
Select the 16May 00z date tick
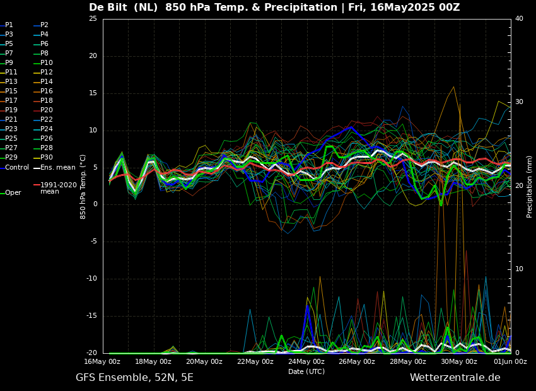click(x=102, y=362)
